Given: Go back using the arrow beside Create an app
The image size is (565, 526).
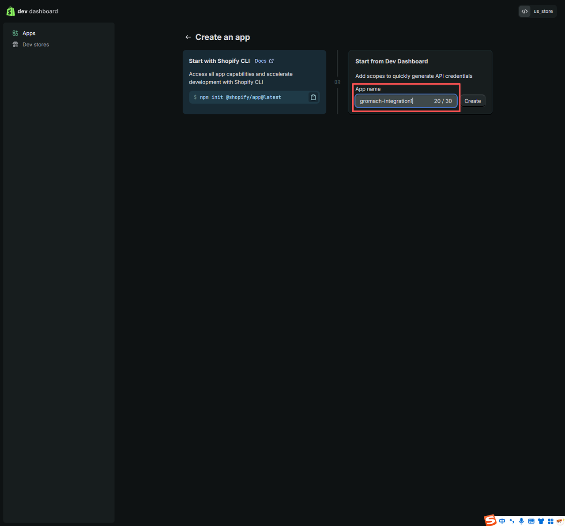Looking at the screenshot, I should (188, 37).
